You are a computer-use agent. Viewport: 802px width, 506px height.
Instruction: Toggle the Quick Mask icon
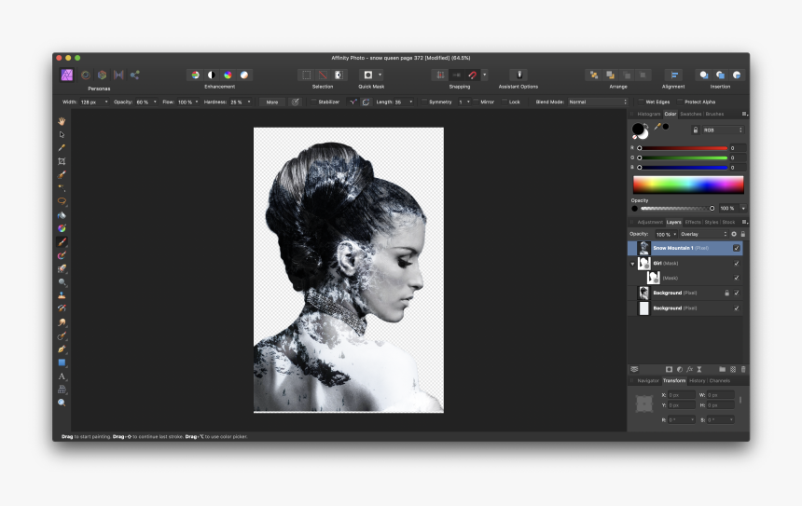[367, 75]
